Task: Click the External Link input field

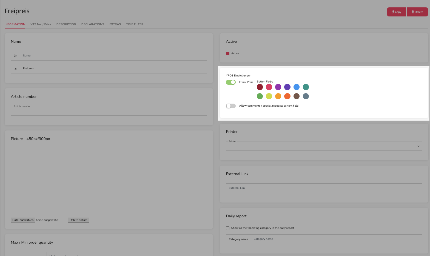Action: point(324,188)
